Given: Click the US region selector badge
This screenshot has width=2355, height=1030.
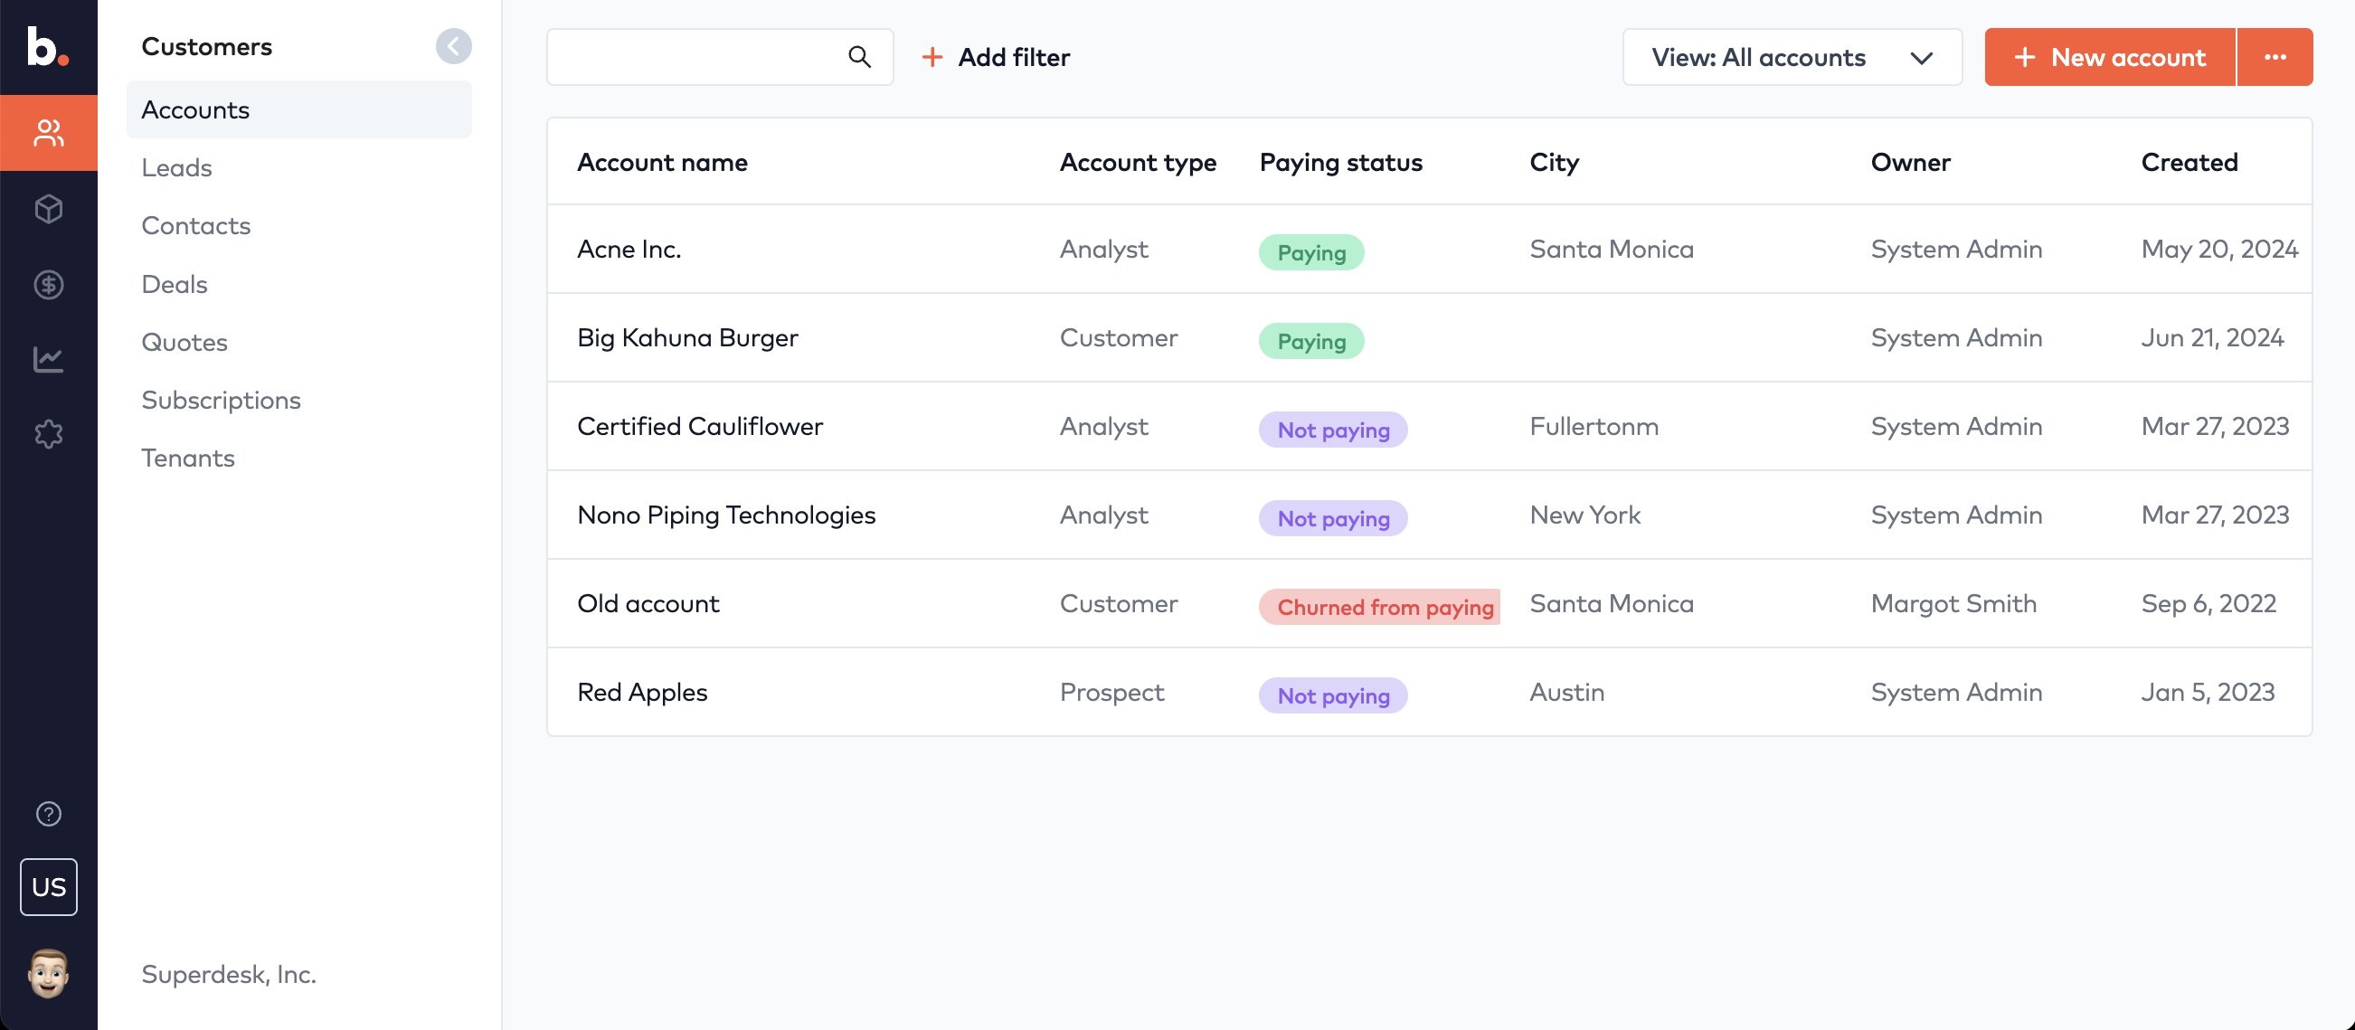Looking at the screenshot, I should click(49, 886).
